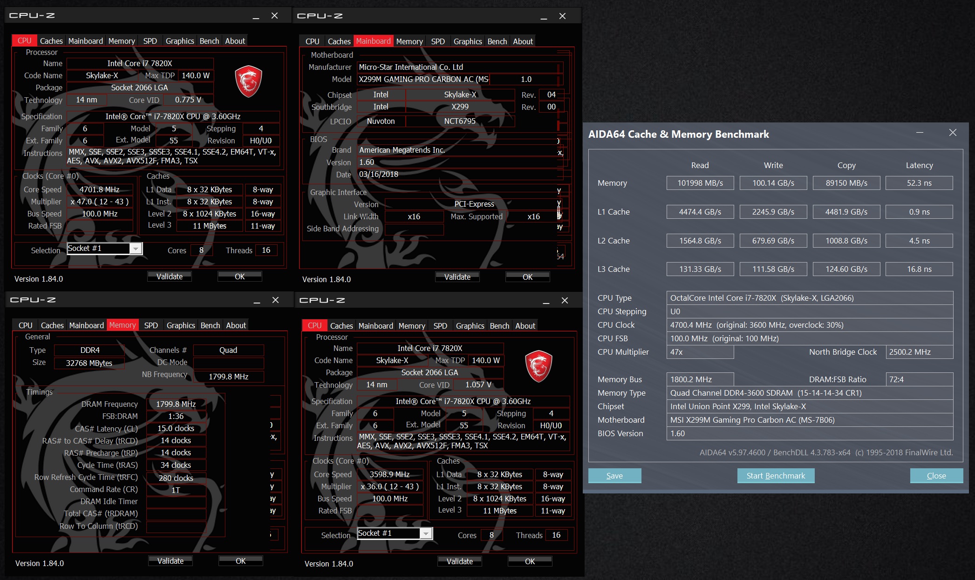This screenshot has height=580, width=975.
Task: Click OK in bottom-left Memory CPU-Z window
Action: (x=240, y=561)
